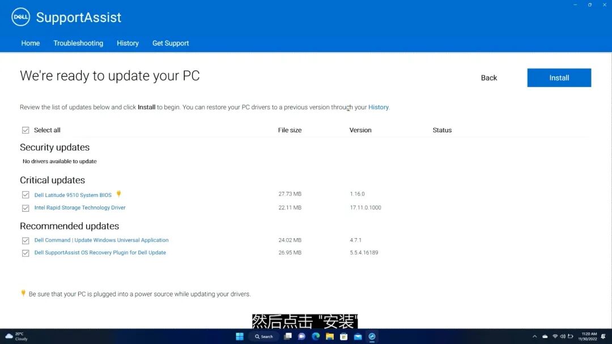Click the Back button
This screenshot has width=612, height=344.
pos(488,78)
